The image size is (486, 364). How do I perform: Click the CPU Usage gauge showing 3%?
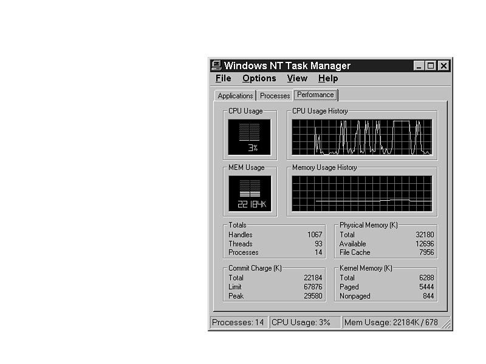pos(249,136)
